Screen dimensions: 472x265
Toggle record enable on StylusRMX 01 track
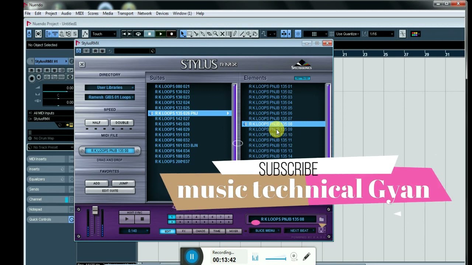(32, 78)
